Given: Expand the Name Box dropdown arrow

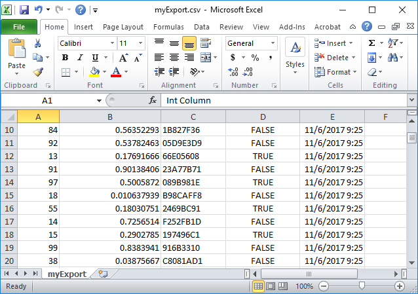Looking at the screenshot, I should 99,100.
